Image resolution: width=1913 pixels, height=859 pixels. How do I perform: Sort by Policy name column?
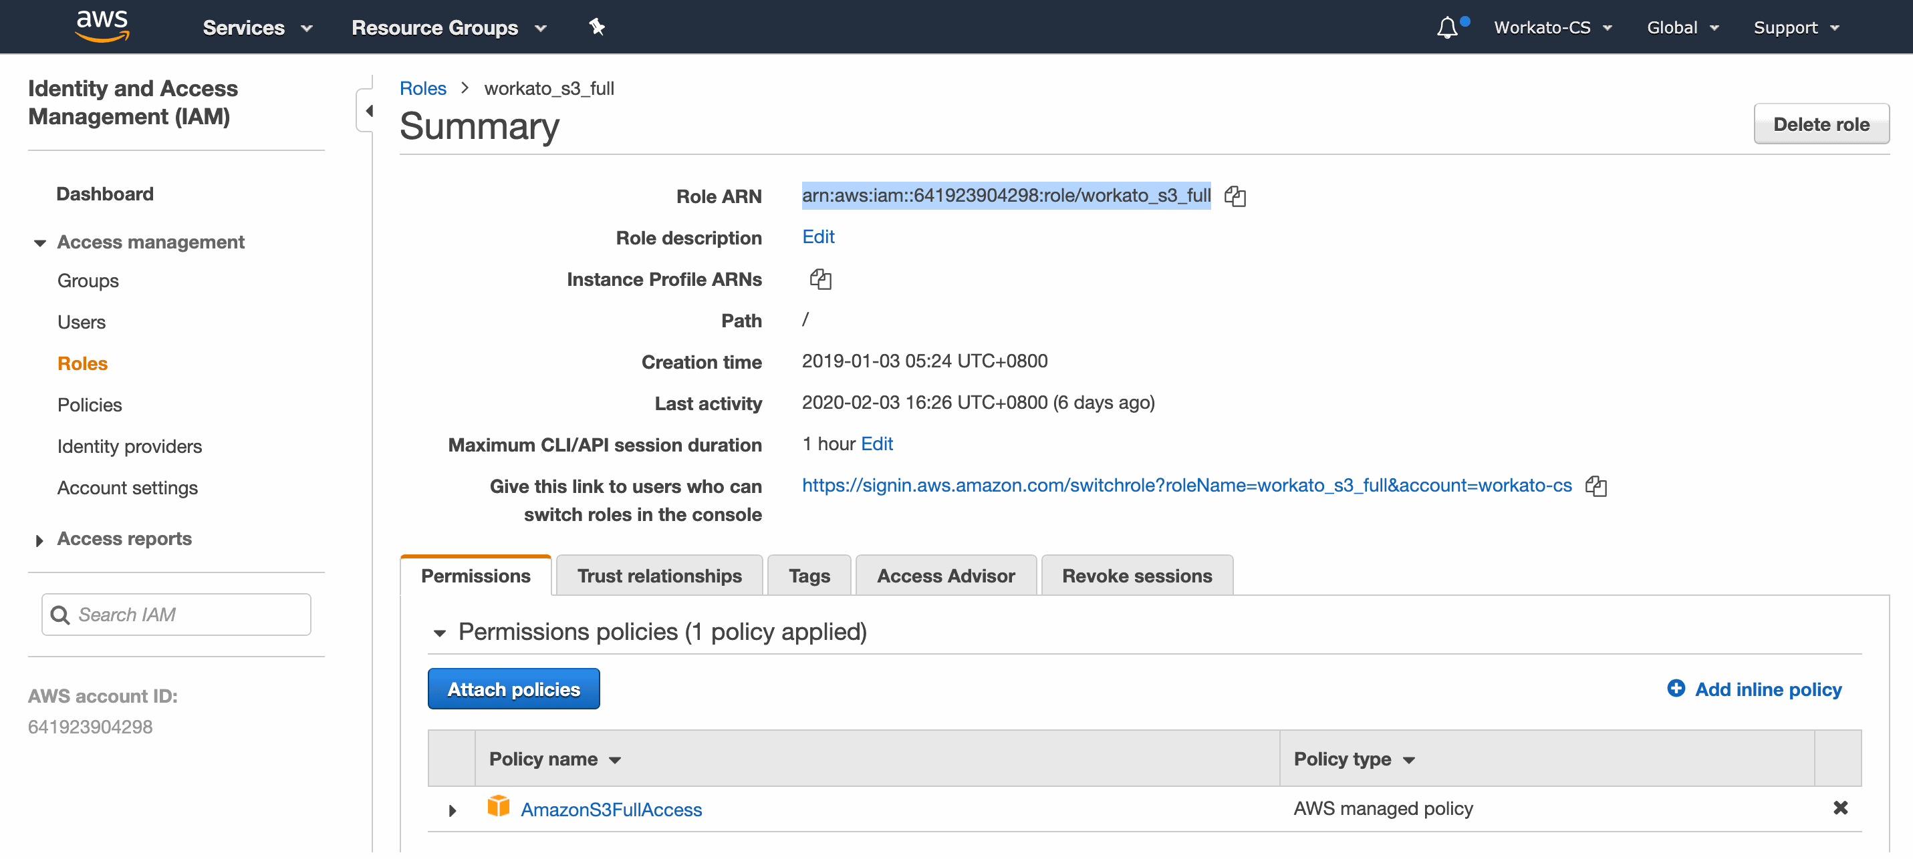click(554, 759)
